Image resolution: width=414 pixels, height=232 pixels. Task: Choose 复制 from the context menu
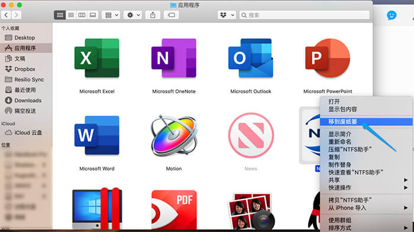pyautogui.click(x=366, y=157)
